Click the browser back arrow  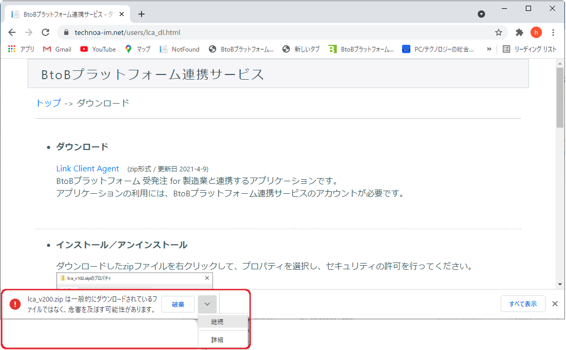coord(12,32)
